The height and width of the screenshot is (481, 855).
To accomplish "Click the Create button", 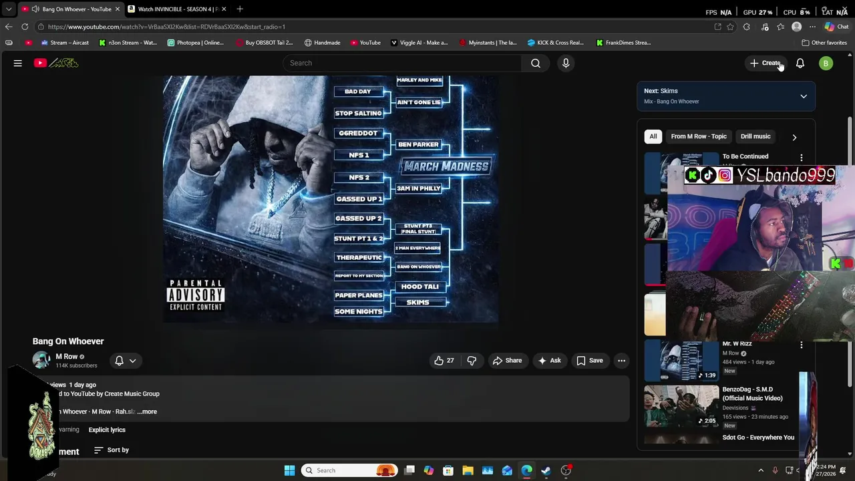I will [765, 63].
